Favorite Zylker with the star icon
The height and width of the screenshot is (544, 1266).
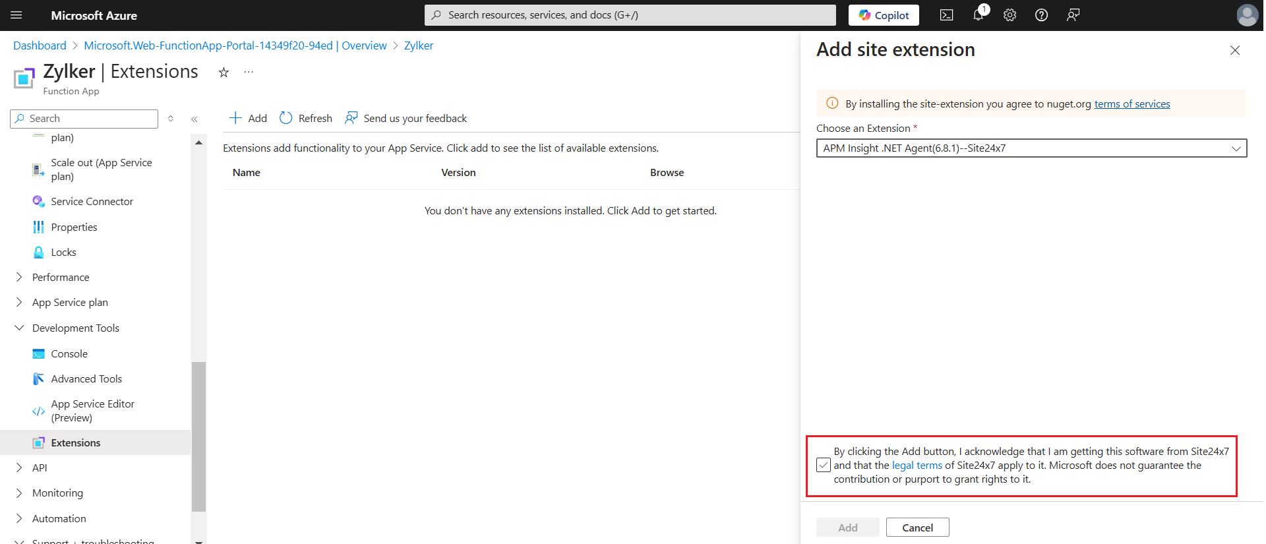tap(224, 73)
